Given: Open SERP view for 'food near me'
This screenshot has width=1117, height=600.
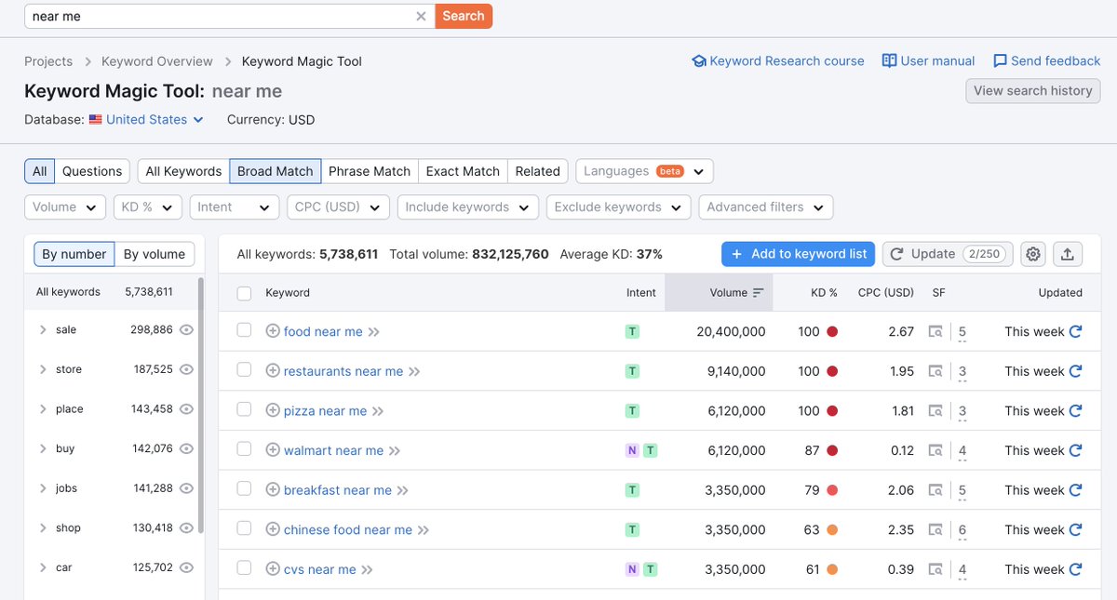Looking at the screenshot, I should 935,332.
